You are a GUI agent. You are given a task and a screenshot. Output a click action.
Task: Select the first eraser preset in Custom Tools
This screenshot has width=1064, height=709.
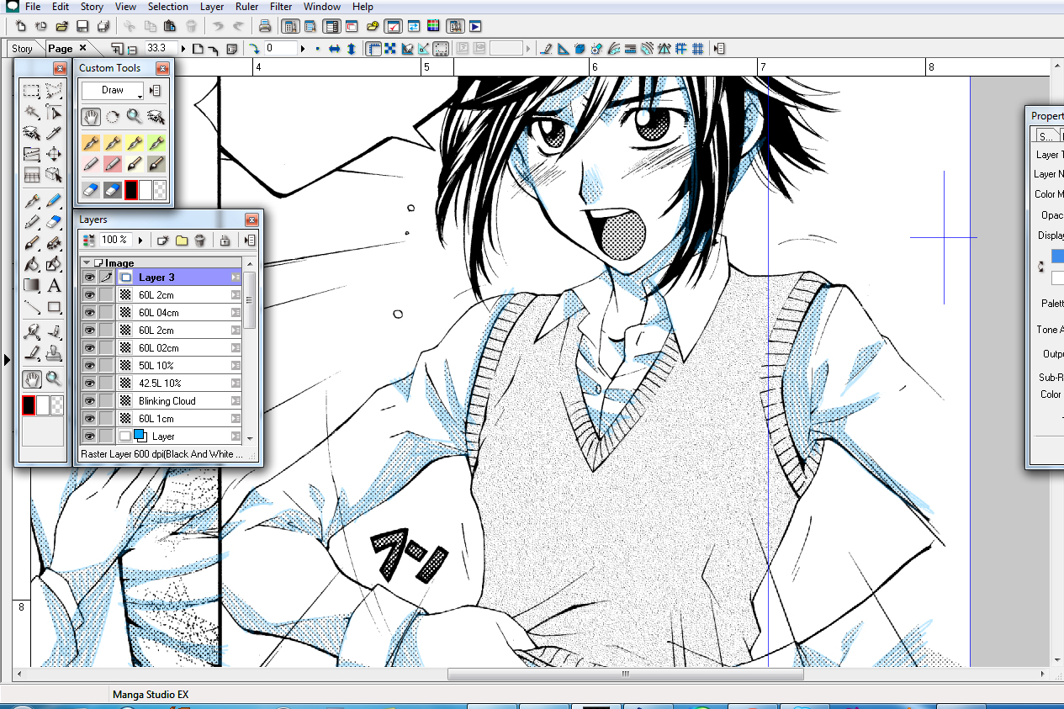point(91,190)
